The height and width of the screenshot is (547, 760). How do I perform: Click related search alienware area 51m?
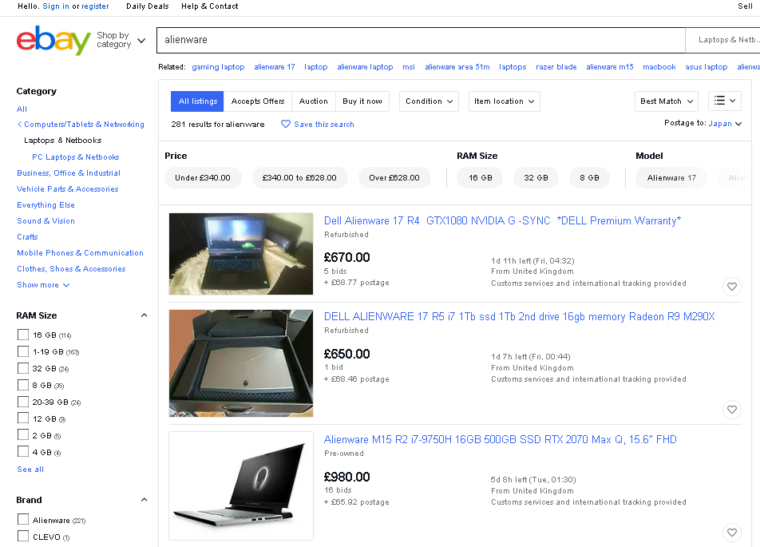(457, 67)
